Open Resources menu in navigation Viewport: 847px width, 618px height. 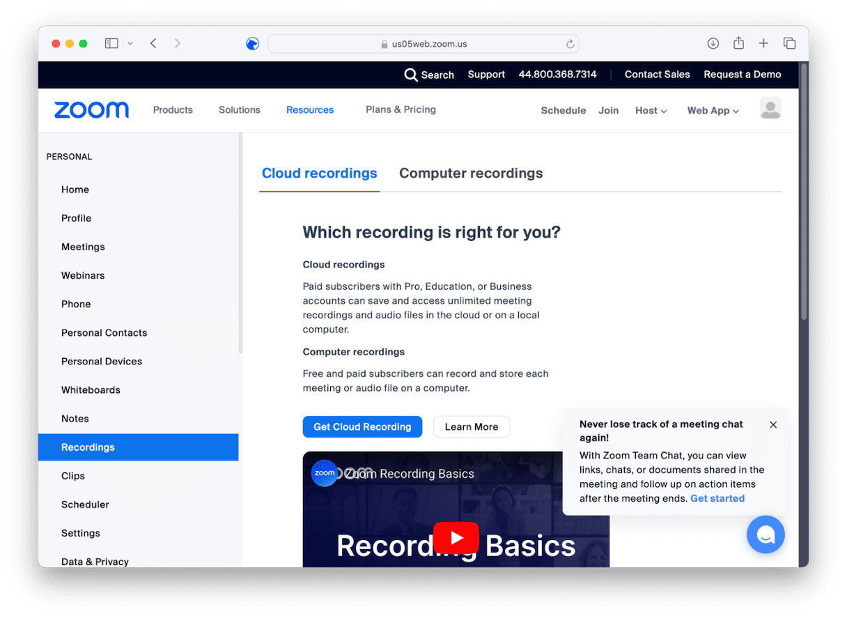click(x=310, y=110)
